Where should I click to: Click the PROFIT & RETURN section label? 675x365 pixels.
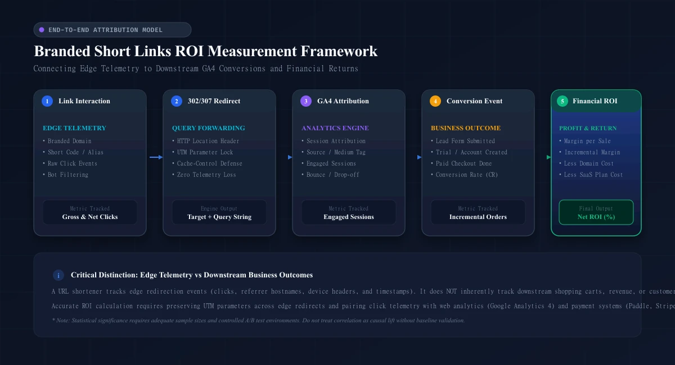coord(588,128)
